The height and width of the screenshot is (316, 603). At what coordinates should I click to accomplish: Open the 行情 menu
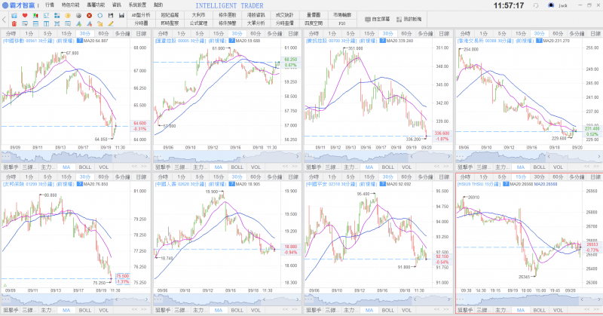tap(49, 5)
